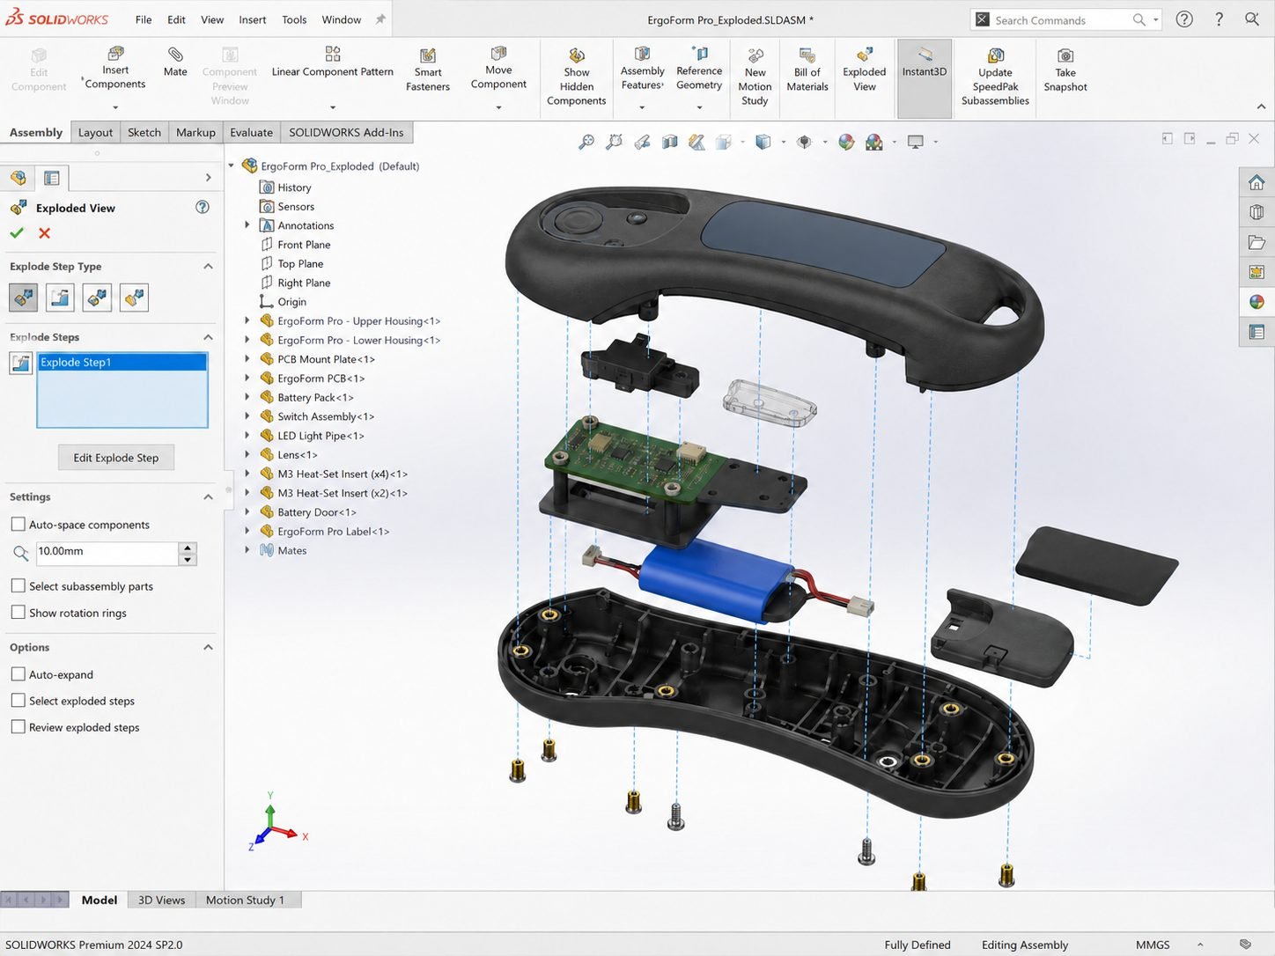Increase spacing with the up spinner arrow
The height and width of the screenshot is (956, 1275).
(x=187, y=547)
